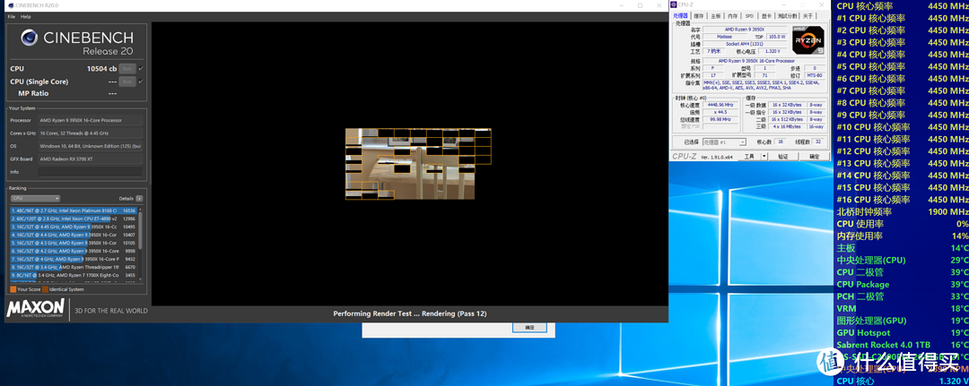Viewport: 969px width, 386px height.
Task: Click the Ryzen 9 logo in CPU-Z
Action: [808, 40]
